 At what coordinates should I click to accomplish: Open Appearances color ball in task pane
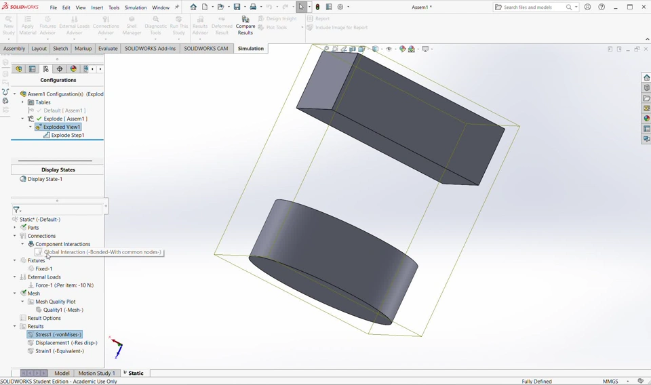click(x=646, y=118)
